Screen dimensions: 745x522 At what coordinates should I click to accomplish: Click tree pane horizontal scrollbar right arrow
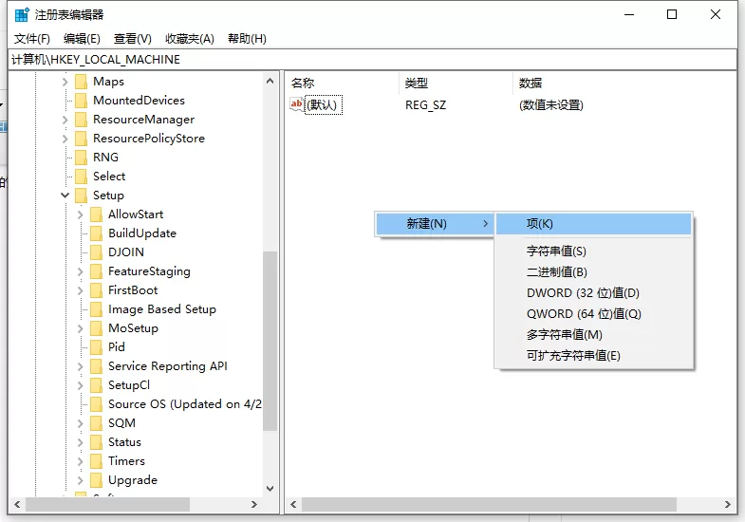click(254, 504)
